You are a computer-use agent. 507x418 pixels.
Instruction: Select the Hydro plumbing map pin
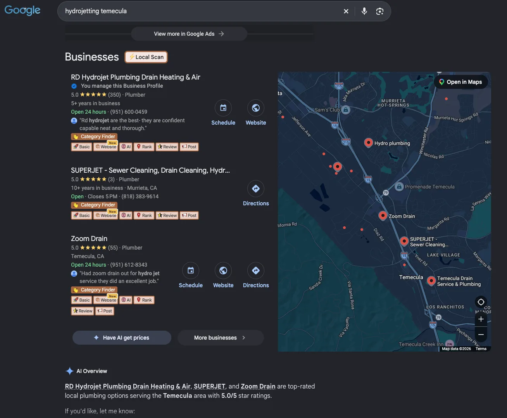[x=369, y=143]
